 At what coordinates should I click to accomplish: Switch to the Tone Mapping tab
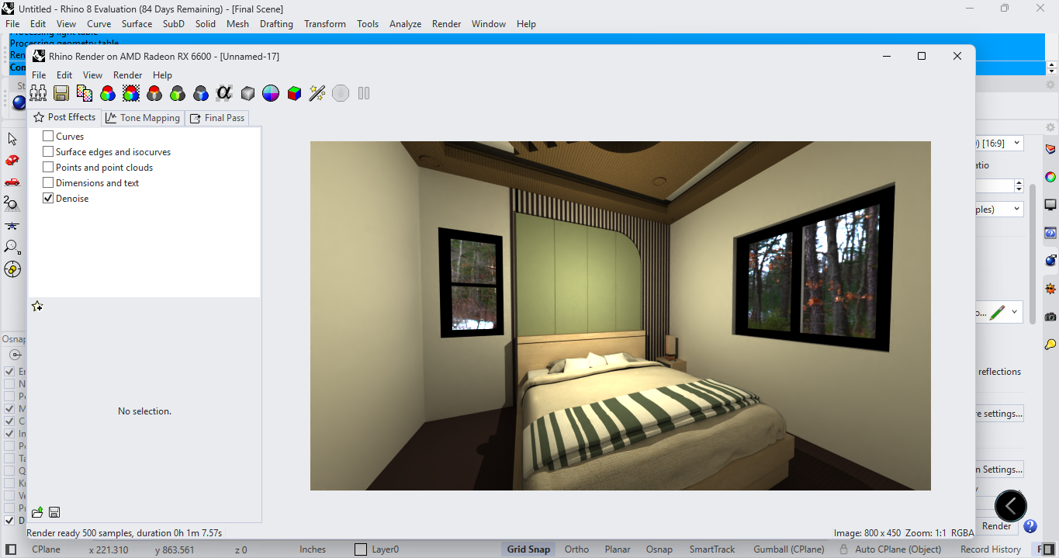point(143,118)
